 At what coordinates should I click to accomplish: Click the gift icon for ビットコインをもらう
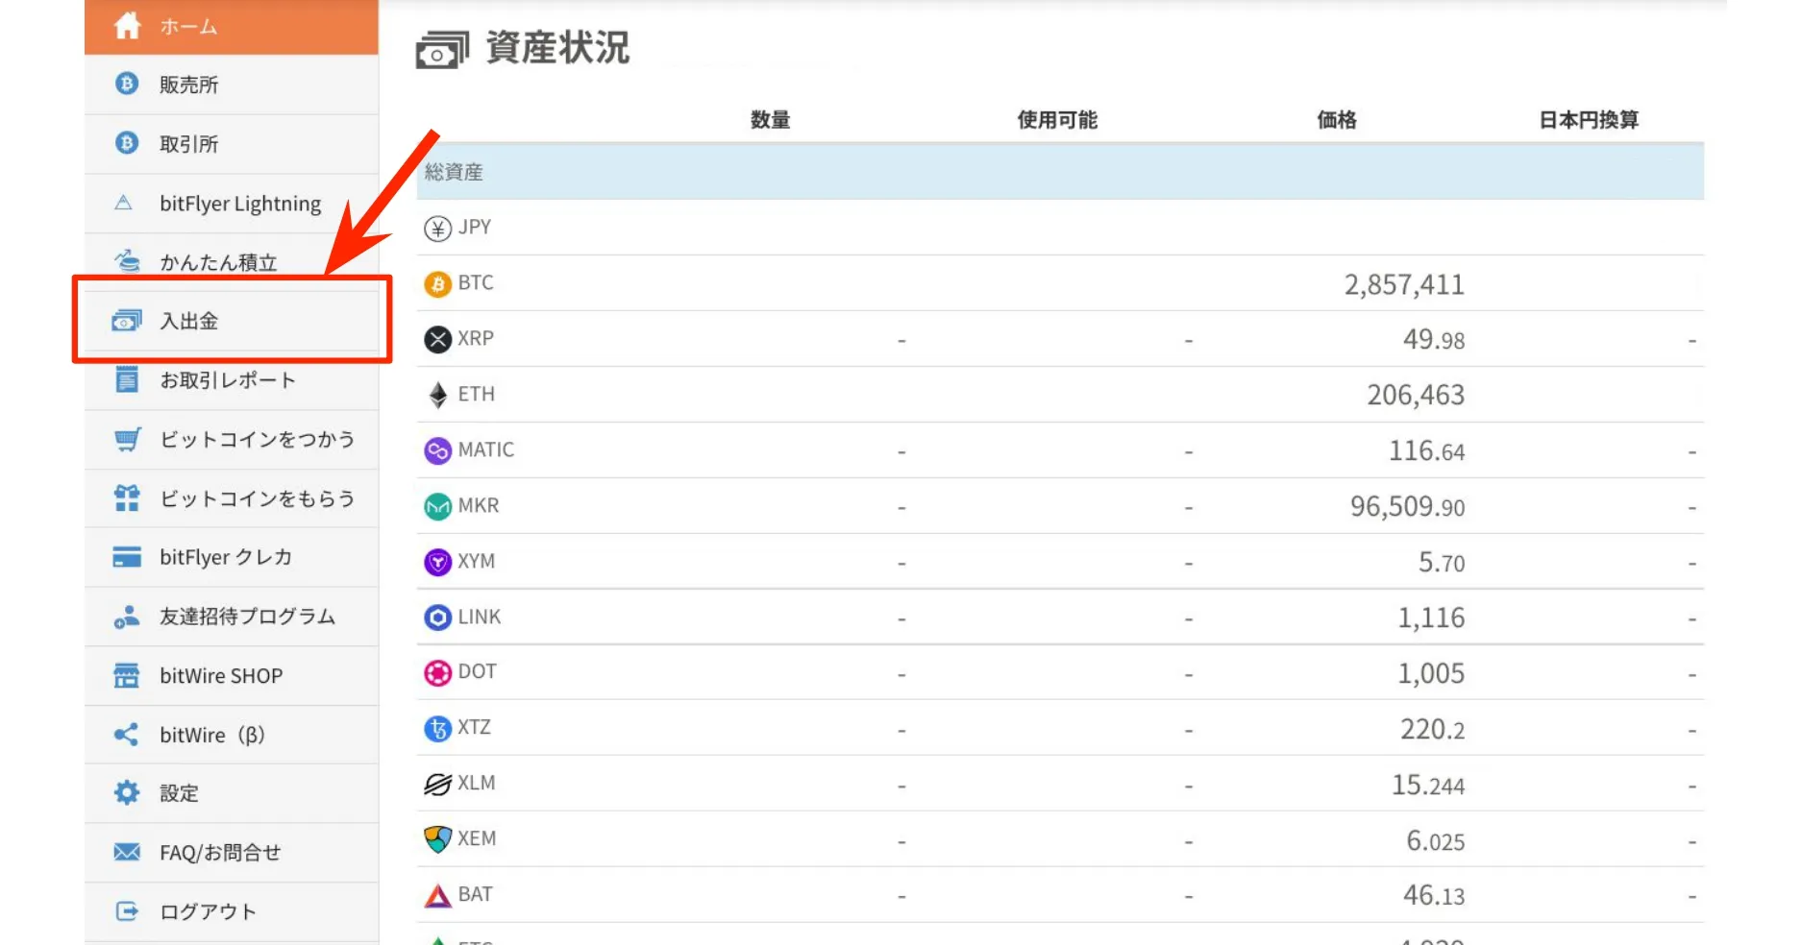point(127,498)
